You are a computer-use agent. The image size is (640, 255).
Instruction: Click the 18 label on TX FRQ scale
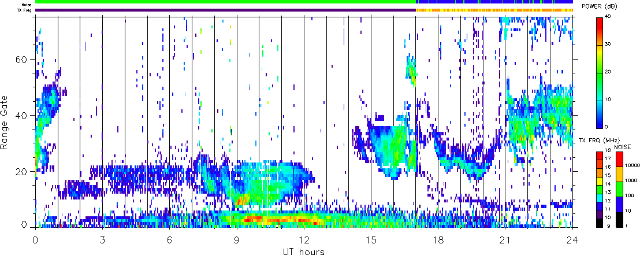coord(608,151)
